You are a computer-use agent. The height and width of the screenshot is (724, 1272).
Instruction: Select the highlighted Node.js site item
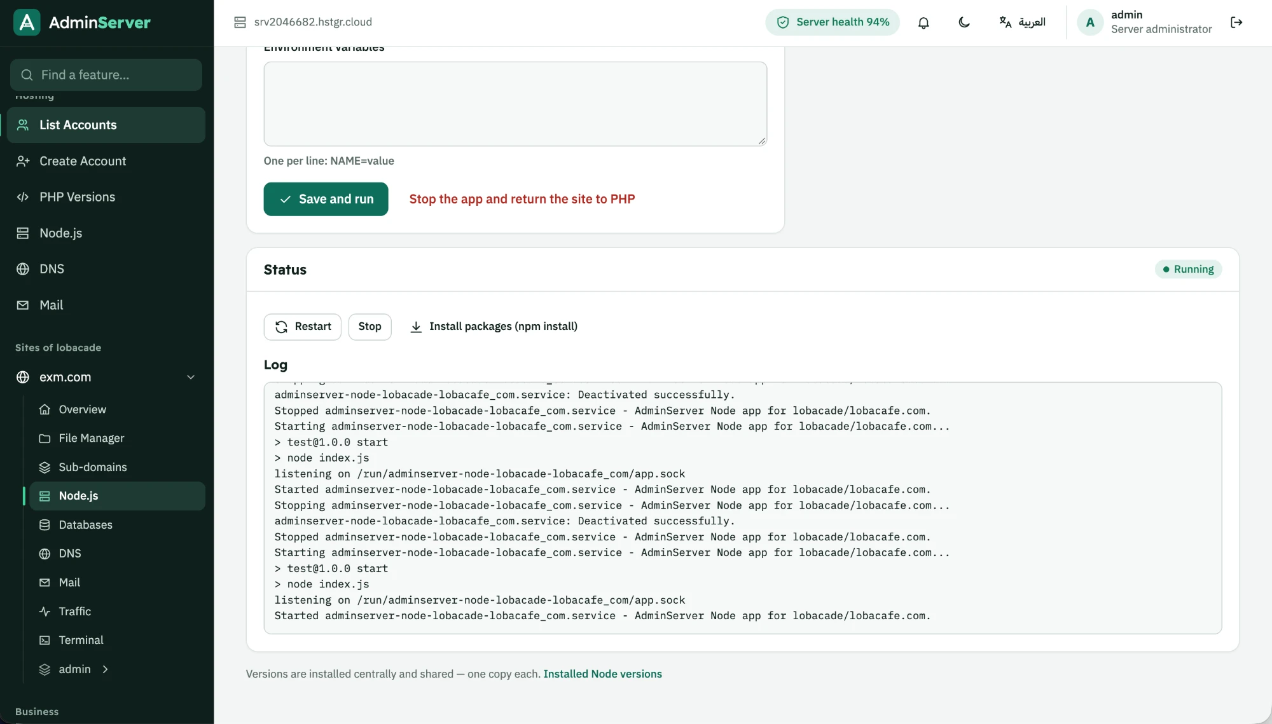(x=118, y=496)
